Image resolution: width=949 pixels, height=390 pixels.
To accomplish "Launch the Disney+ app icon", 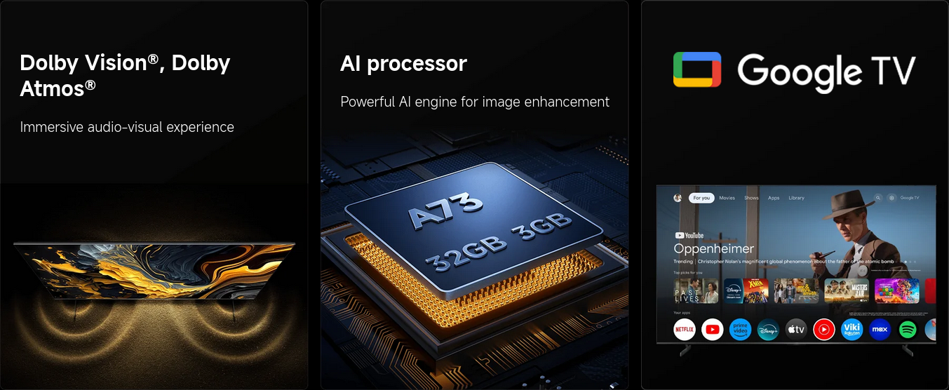I will point(768,329).
